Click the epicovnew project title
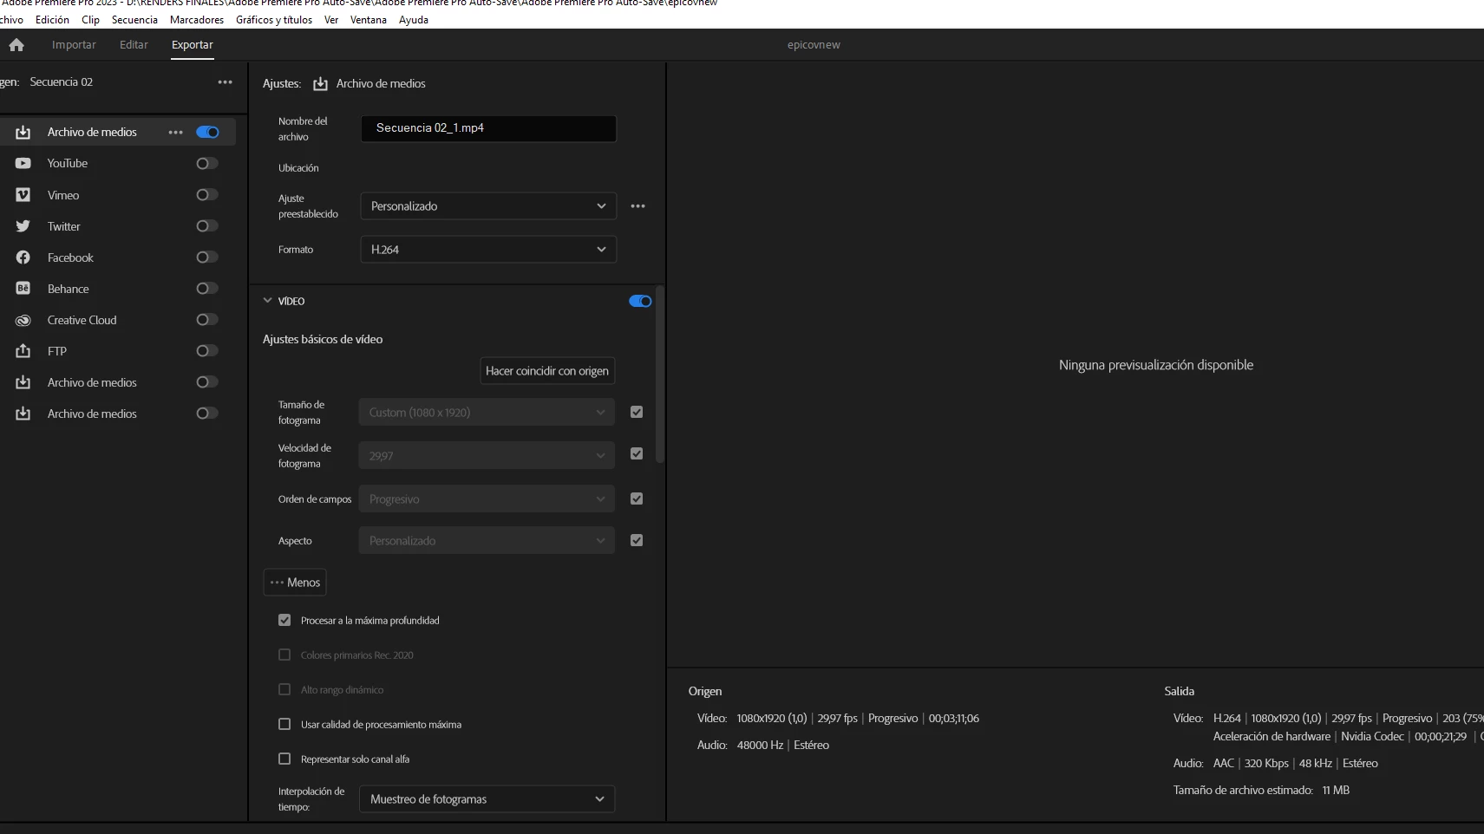This screenshot has width=1484, height=834. (x=814, y=45)
